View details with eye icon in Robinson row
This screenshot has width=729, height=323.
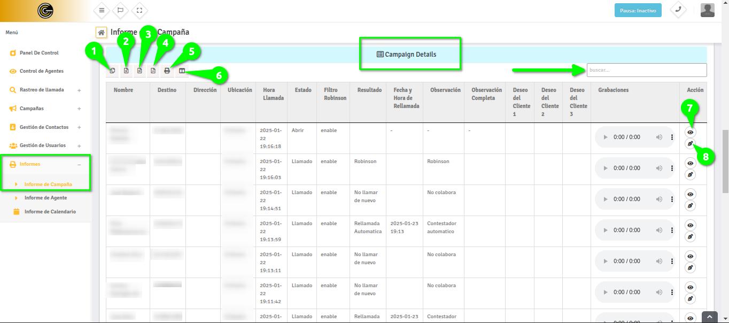tap(690, 163)
